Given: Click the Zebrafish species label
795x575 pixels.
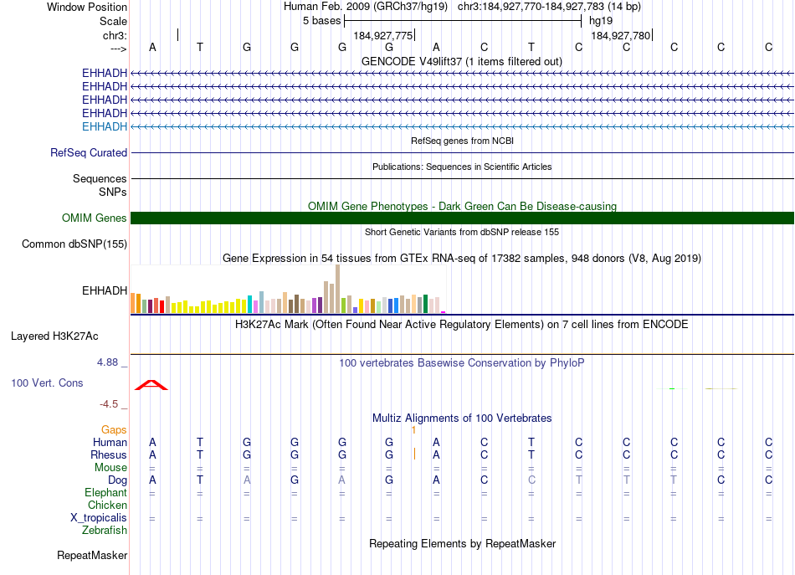Looking at the screenshot, I should tap(105, 531).
